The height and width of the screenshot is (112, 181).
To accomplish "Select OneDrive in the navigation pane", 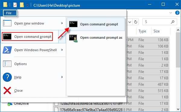I will 21,104.
